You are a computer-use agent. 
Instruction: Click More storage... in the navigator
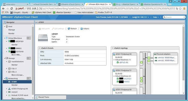(18, 75)
